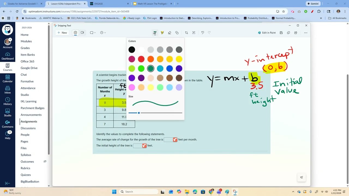Click the pen size slider handle
349x196 pixels.
[x=139, y=113]
